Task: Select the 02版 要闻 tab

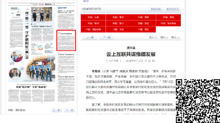Action: pos(118,17)
